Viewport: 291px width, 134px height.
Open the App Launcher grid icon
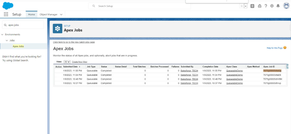pyautogui.click(x=6, y=14)
